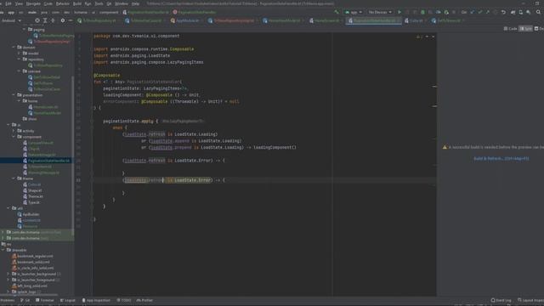Click the green Run app button
This screenshot has height=306, width=544.
[399, 12]
